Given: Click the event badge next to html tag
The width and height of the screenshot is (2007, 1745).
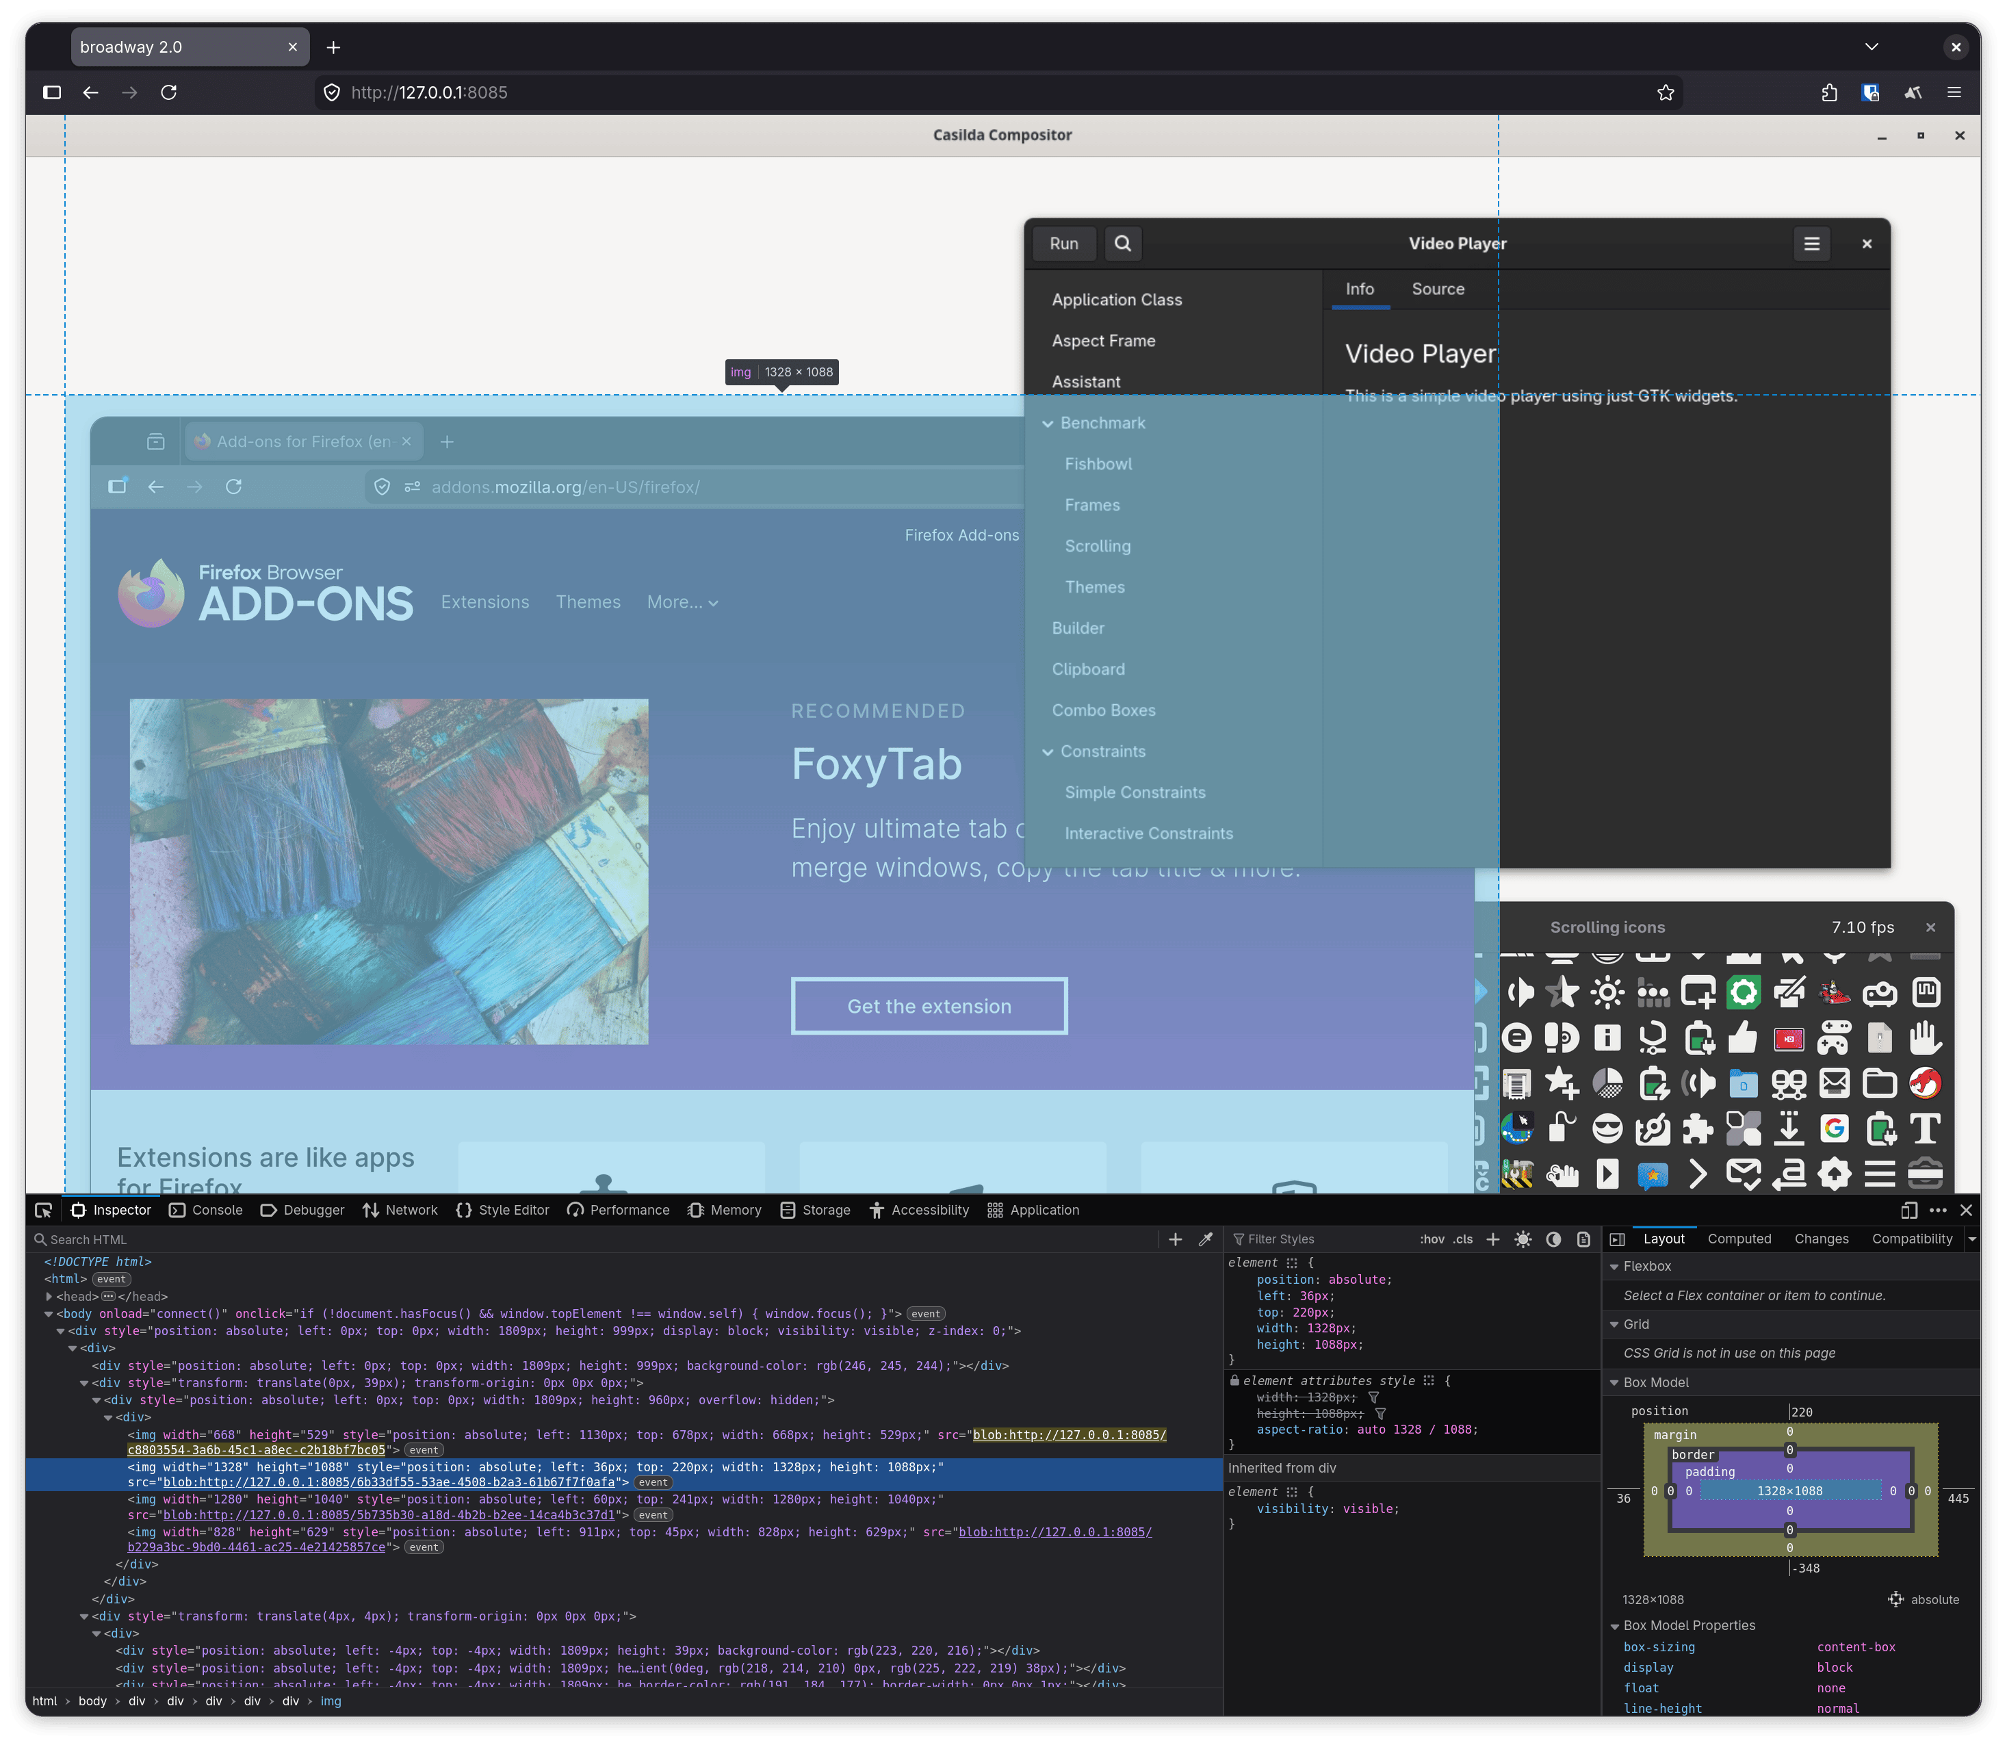Looking at the screenshot, I should pos(111,1280).
